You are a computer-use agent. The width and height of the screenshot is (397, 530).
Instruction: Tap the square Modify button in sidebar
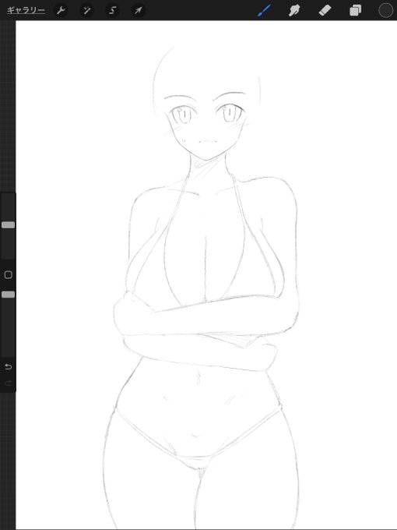click(8, 274)
